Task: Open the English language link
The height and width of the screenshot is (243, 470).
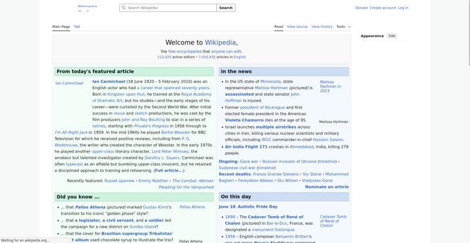Action: coord(240,57)
